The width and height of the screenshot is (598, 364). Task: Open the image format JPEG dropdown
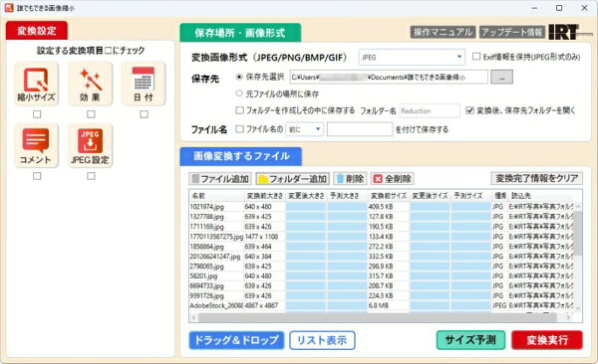click(412, 57)
